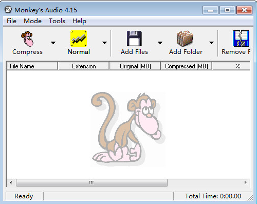Image resolution: width=257 pixels, height=204 pixels.
Task: Click the scrollbar left arrow
Action: pos(11,182)
